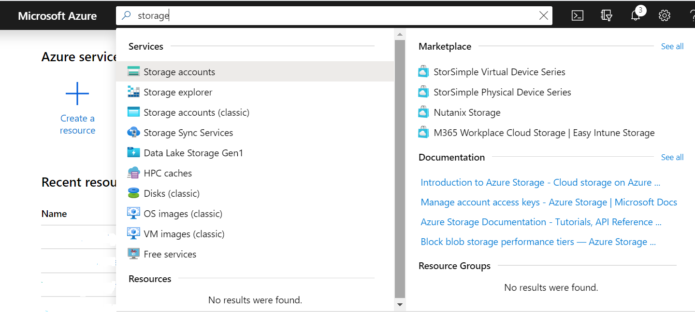
Task: Click the results scrollbar up arrow
Action: [x=399, y=34]
